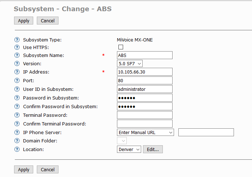252x177 pixels.
Task: Click help icon next to Subsystem Type
Action: tap(17, 40)
